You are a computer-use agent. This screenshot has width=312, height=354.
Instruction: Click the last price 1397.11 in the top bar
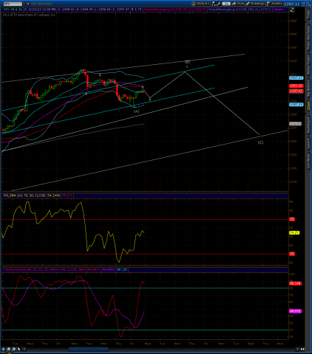pyautogui.click(x=291, y=4)
